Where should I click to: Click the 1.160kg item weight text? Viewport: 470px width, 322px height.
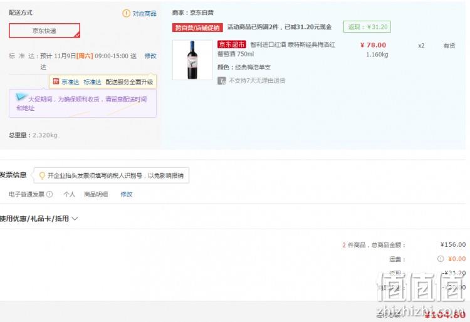click(x=377, y=55)
